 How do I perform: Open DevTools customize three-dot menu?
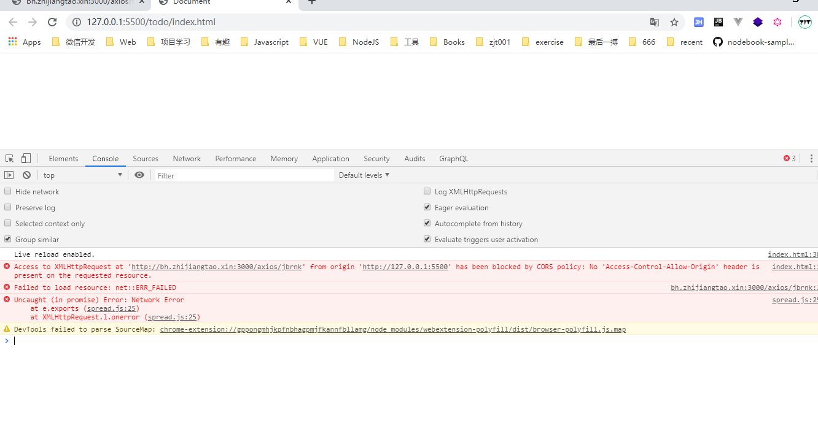(811, 158)
